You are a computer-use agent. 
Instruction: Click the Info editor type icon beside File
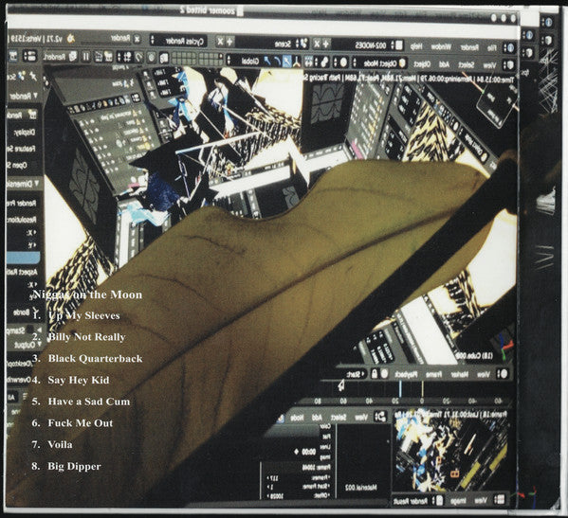509,47
